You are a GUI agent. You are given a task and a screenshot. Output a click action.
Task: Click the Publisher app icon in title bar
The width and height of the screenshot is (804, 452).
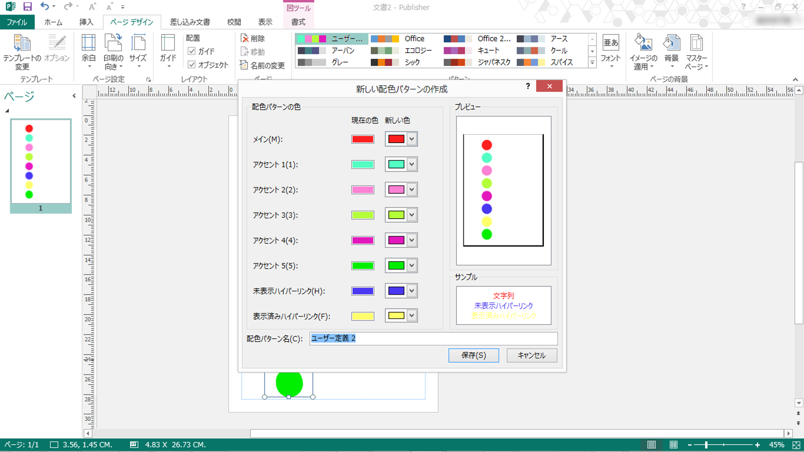tap(10, 7)
